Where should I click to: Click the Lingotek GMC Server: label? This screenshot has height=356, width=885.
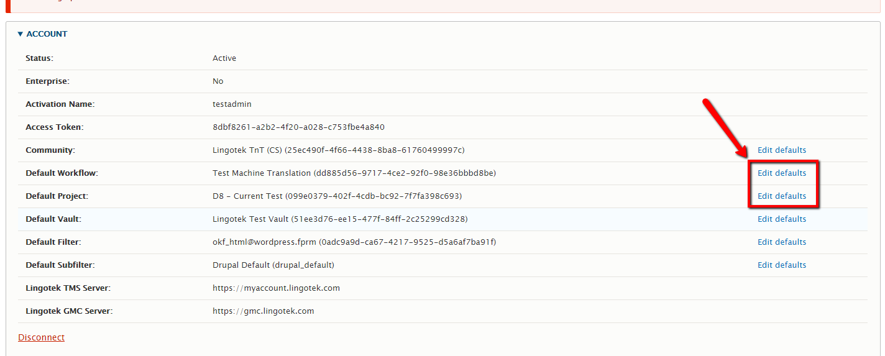69,311
